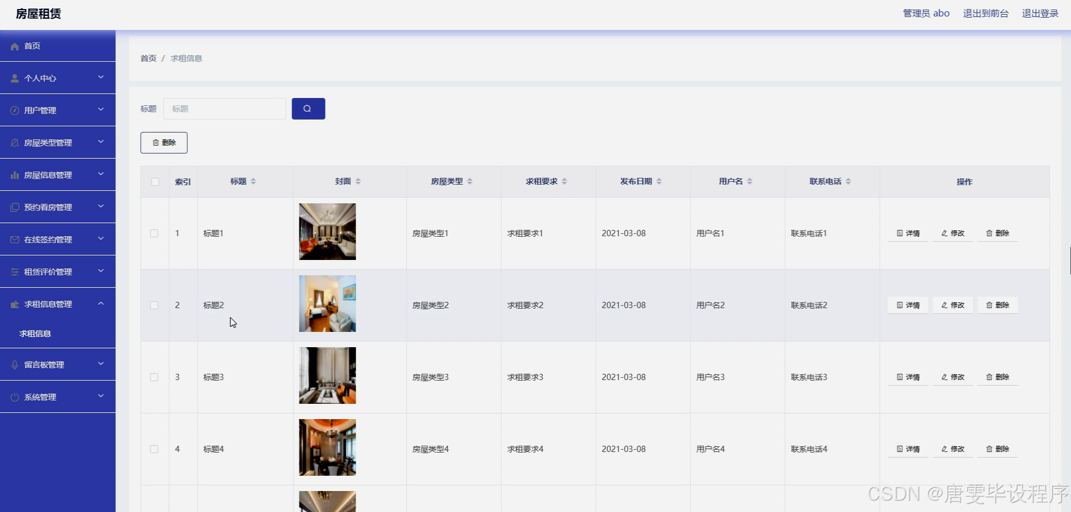Expand the 用户管理 menu chevron

pyautogui.click(x=101, y=109)
